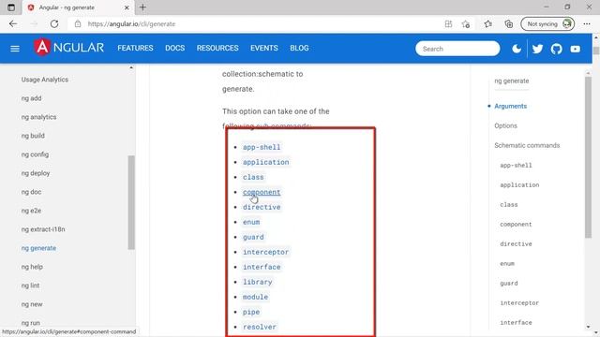600x337 pixels.
Task: Open ng generate in sidebar
Action: [38, 248]
